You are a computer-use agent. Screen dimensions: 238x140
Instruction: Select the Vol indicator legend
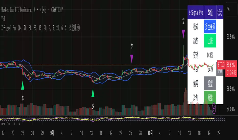coord(3,19)
